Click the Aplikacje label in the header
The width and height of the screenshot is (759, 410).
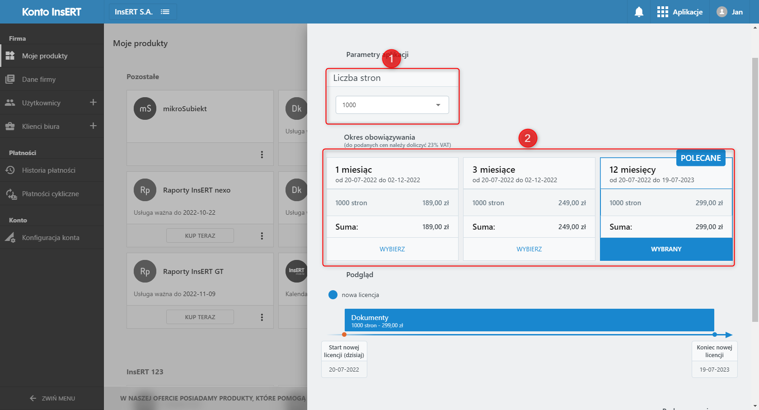tap(688, 12)
